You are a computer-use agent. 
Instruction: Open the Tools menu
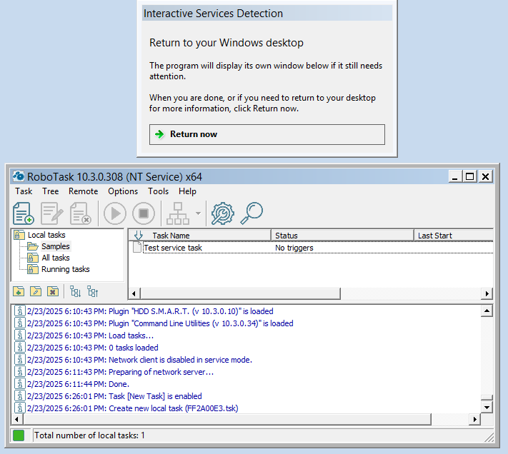(x=158, y=191)
